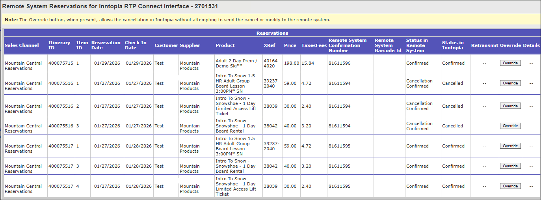The width and height of the screenshot is (541, 200).
Task: Click Override for itinerary 400075517 item 3
Action: (x=510, y=166)
